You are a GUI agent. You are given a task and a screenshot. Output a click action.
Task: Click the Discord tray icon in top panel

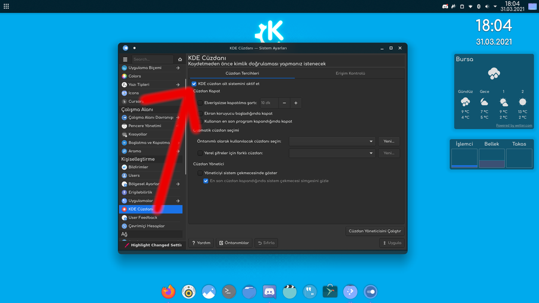pos(445,6)
